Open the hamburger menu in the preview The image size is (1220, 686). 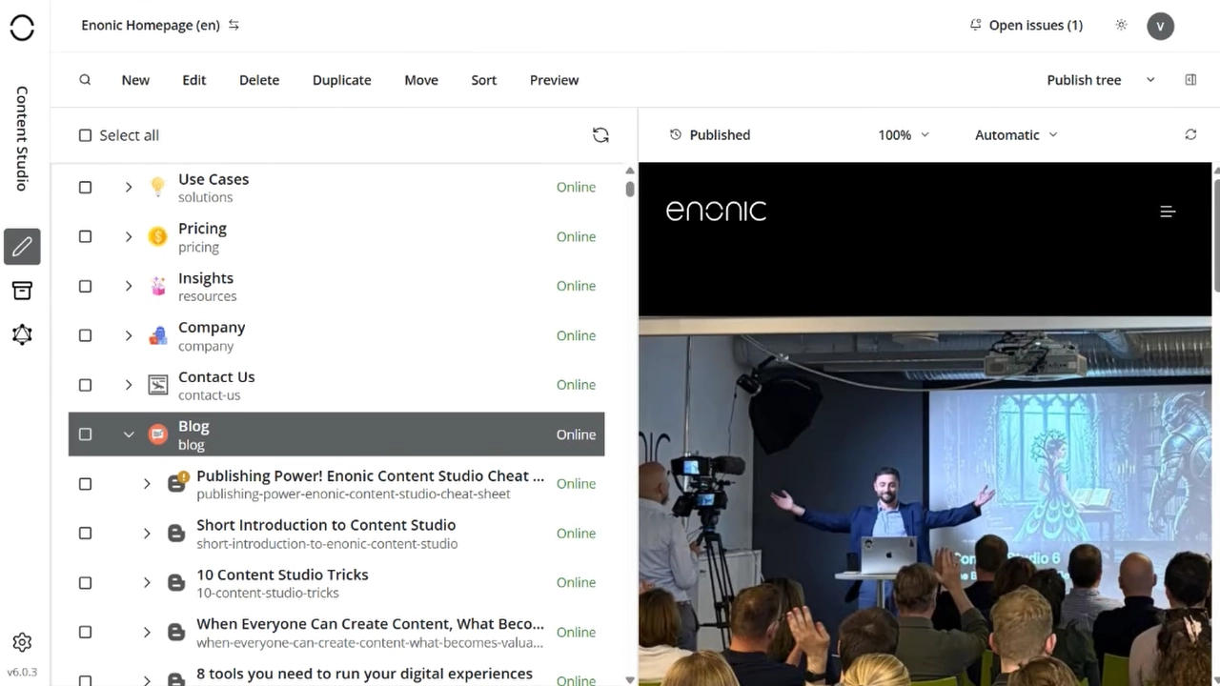pos(1168,212)
